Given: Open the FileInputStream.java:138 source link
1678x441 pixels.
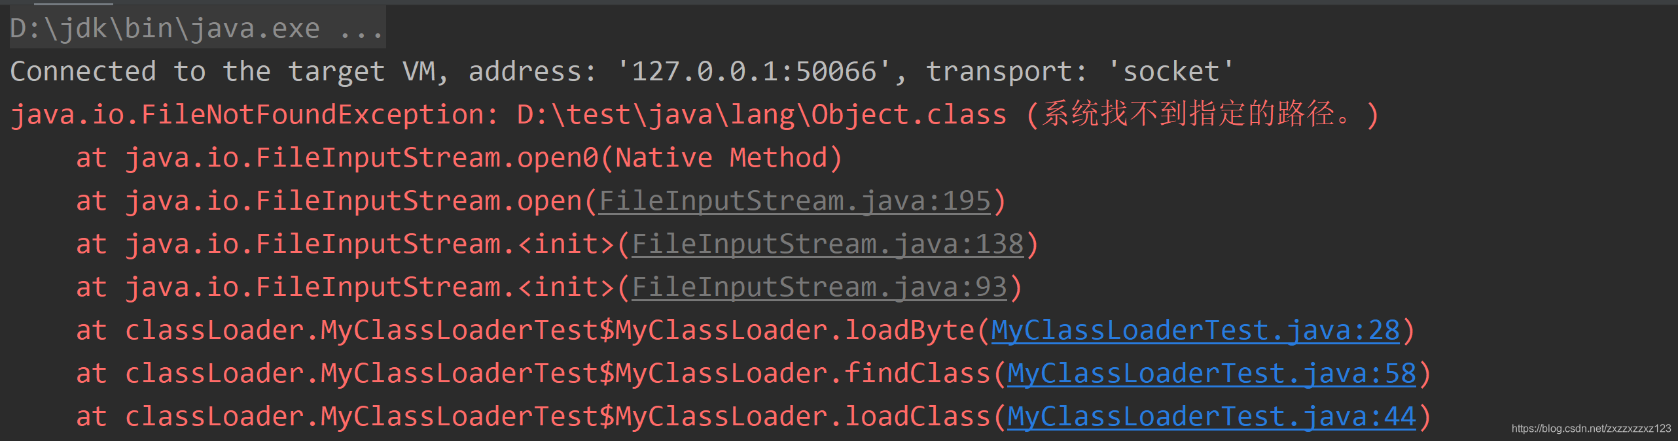Looking at the screenshot, I should 827,244.
